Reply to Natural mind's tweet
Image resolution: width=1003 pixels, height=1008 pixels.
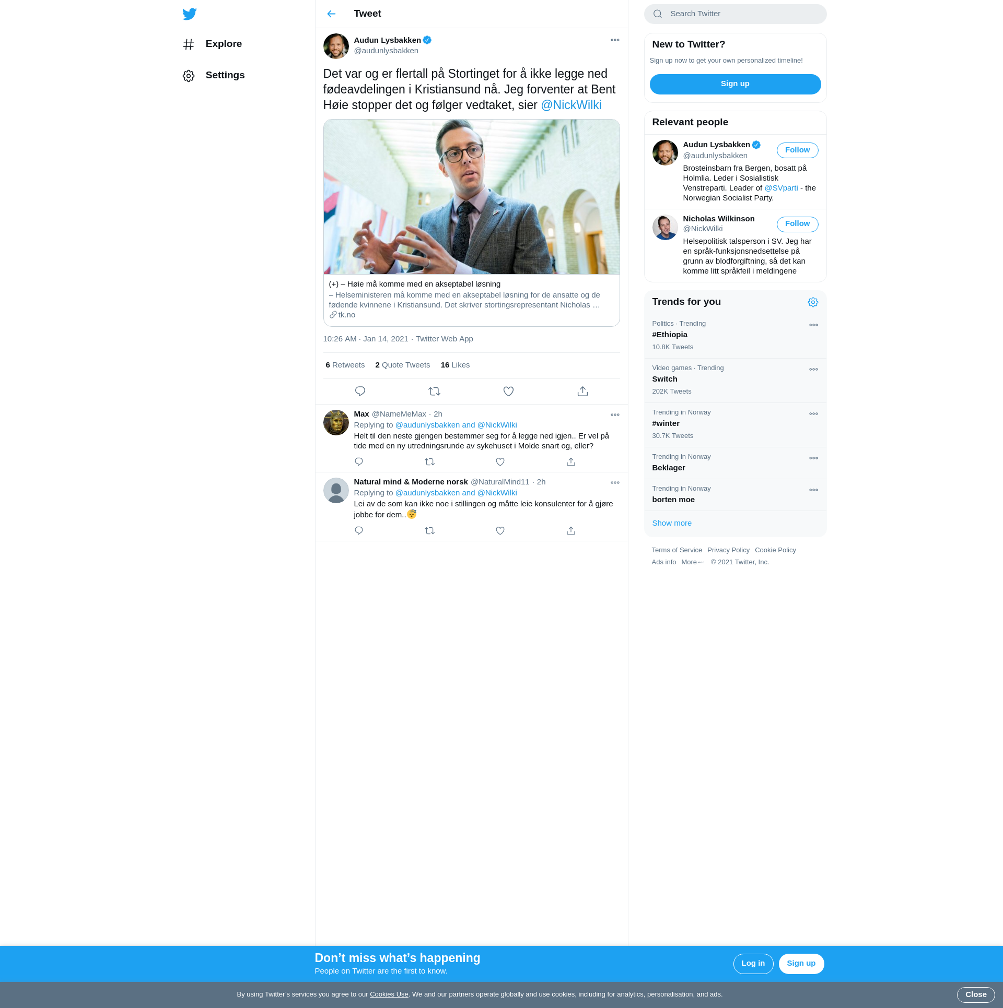[x=359, y=531]
